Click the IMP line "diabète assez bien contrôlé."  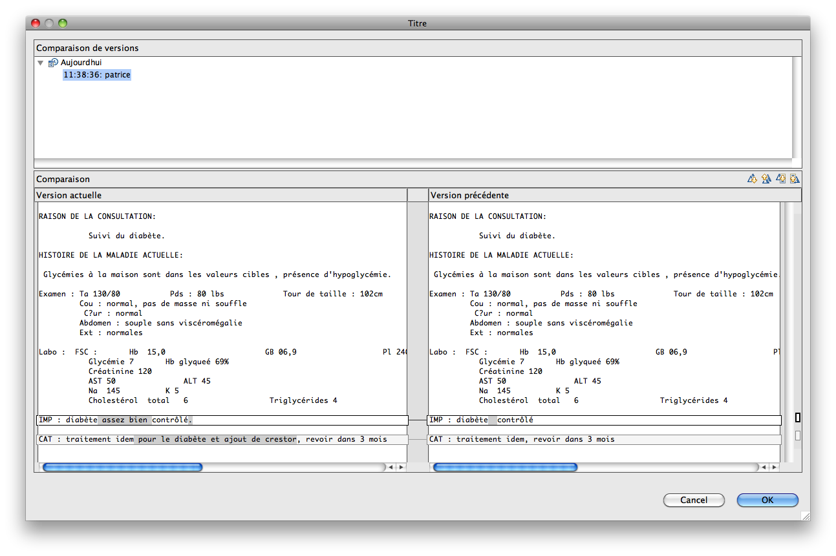click(222, 420)
